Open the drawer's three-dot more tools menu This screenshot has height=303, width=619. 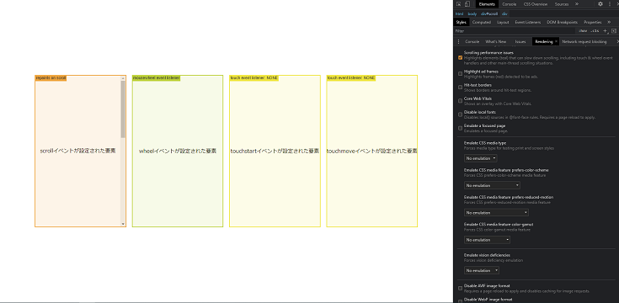coord(458,41)
